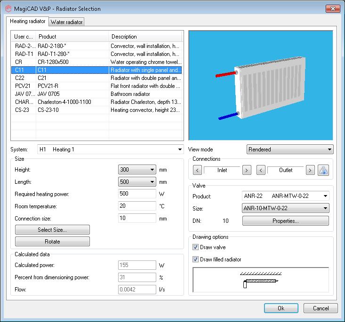Select the PCV21-R flat front radiator row

point(96,86)
